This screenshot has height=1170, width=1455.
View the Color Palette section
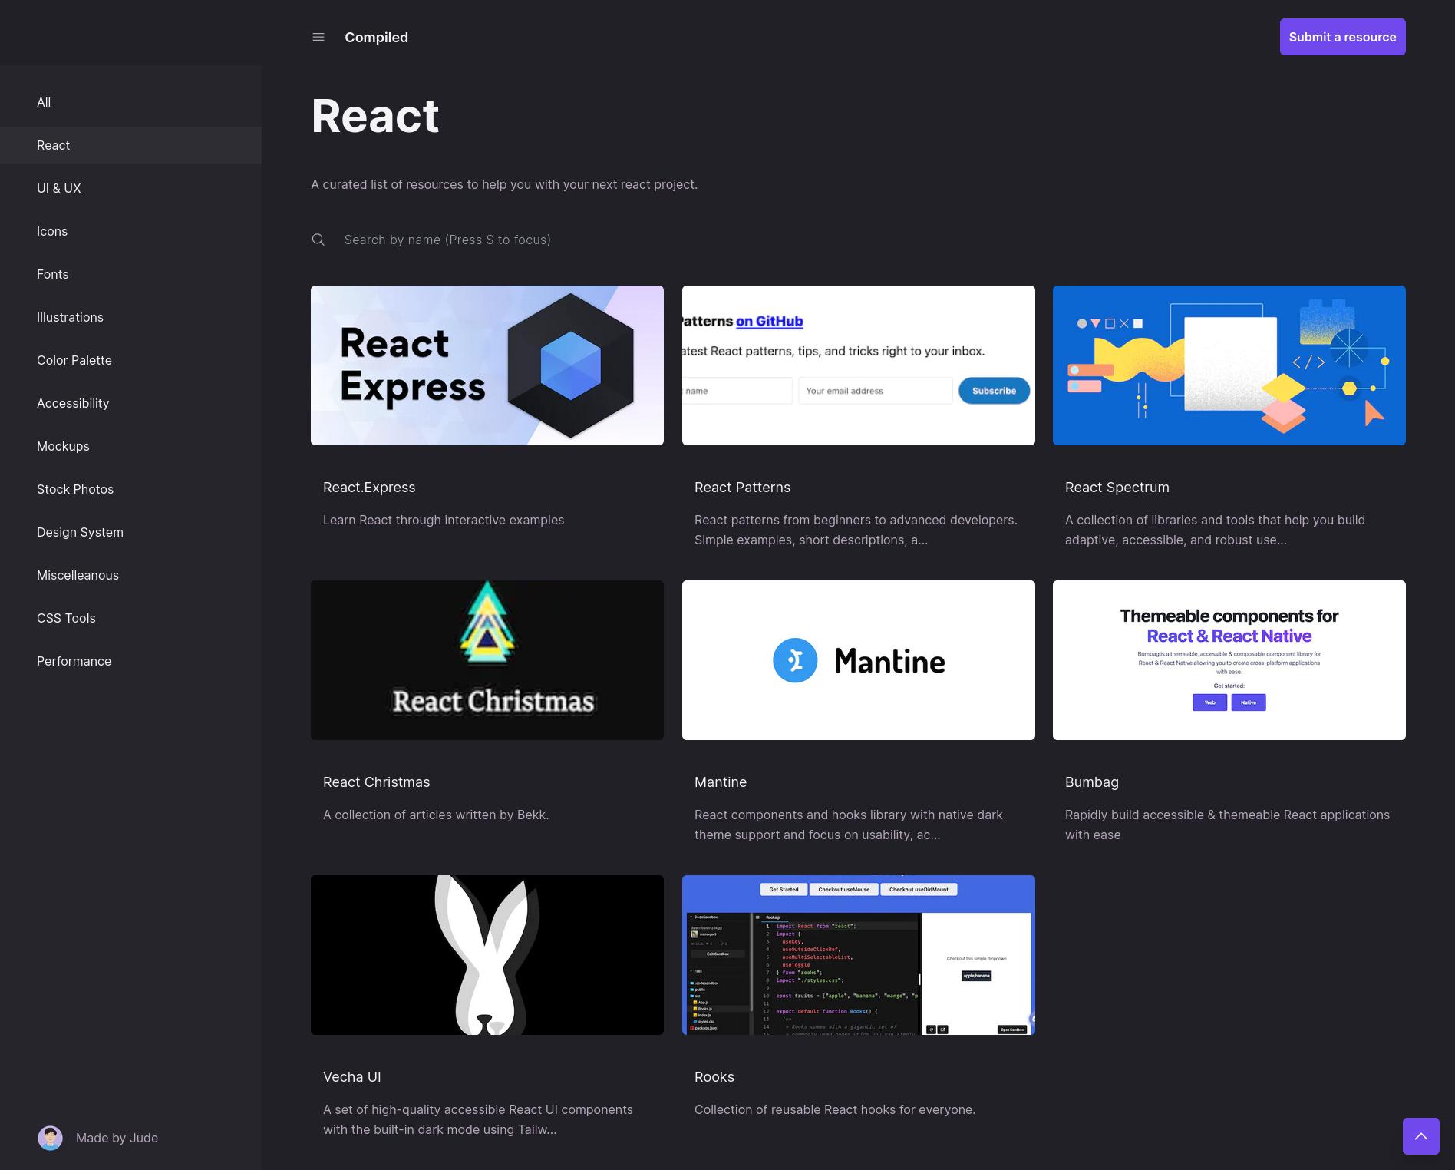[x=74, y=360]
